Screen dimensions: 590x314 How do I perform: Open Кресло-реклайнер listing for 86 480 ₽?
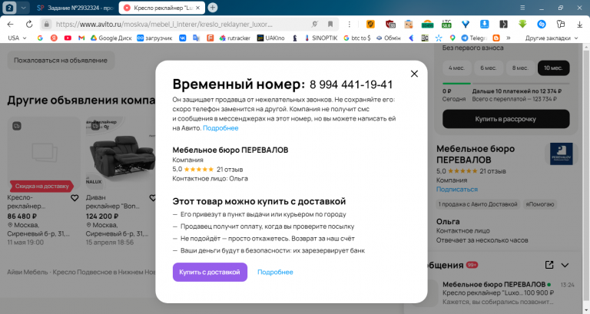26,202
